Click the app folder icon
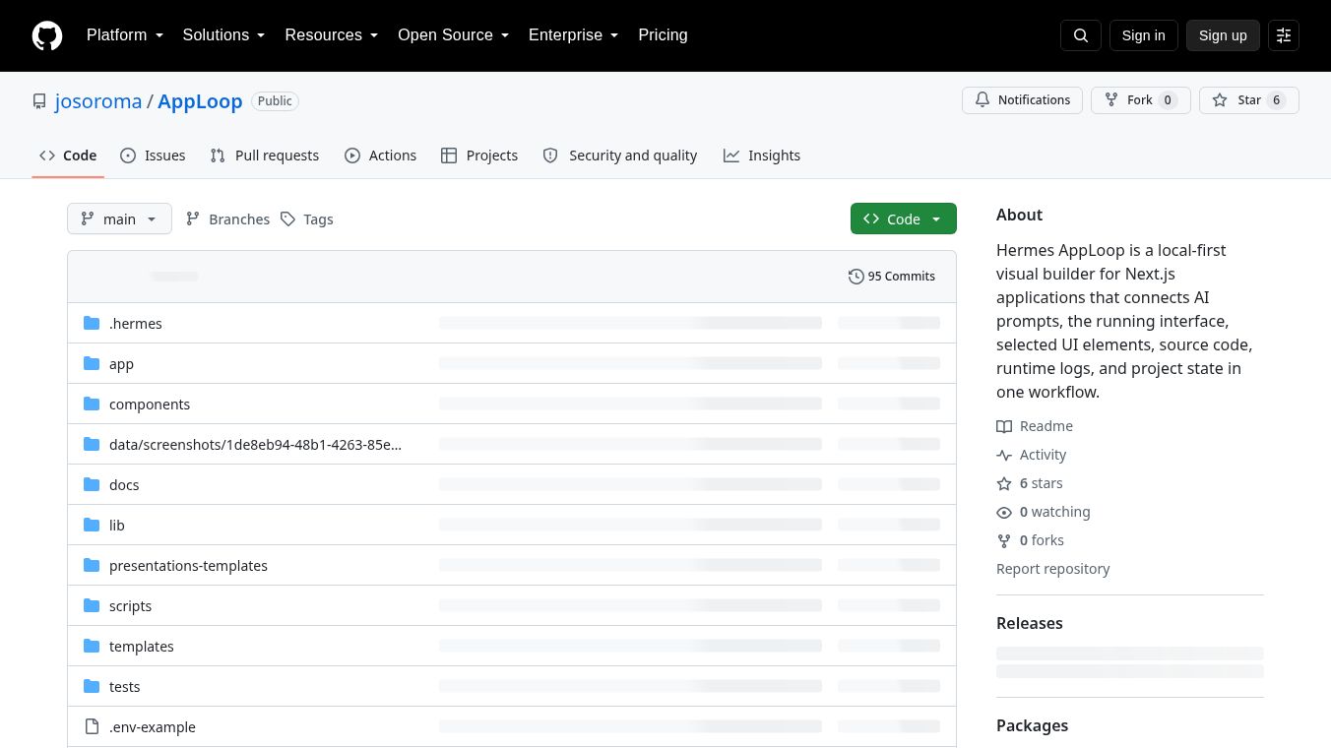Screen dimensions: 1331x748 point(92,363)
